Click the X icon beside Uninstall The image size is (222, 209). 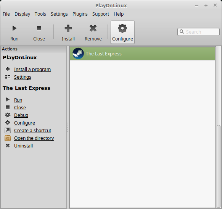click(8, 146)
